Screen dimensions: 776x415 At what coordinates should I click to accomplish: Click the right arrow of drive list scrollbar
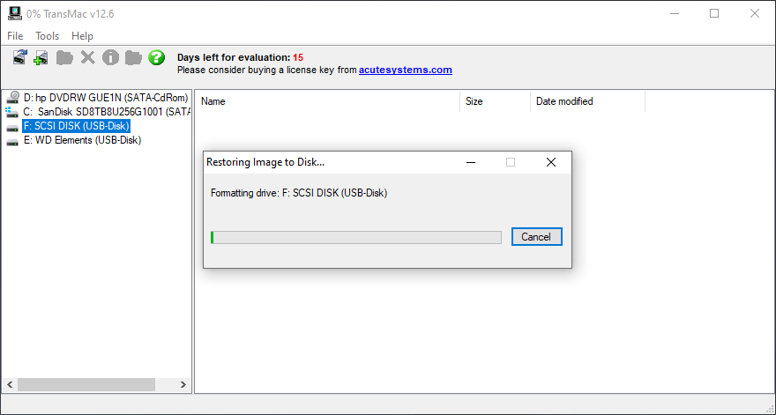183,384
